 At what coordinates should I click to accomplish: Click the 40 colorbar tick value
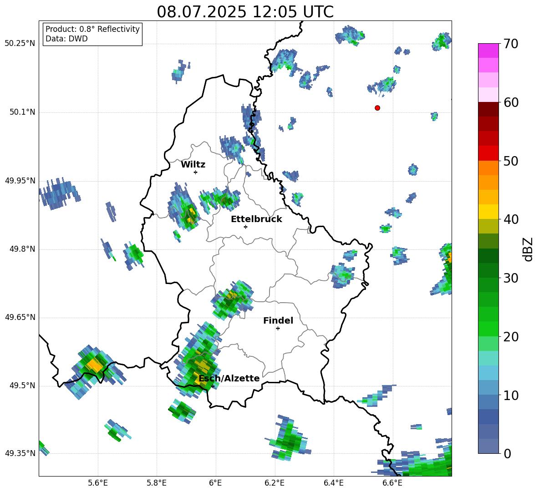(x=510, y=219)
